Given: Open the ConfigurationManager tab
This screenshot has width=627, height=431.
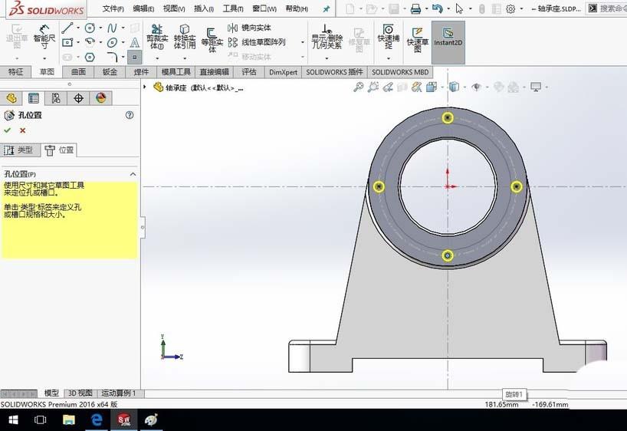Looking at the screenshot, I should click(x=56, y=98).
